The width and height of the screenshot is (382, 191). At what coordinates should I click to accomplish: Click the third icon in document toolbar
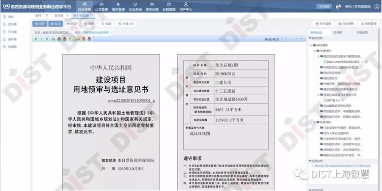coord(47,39)
